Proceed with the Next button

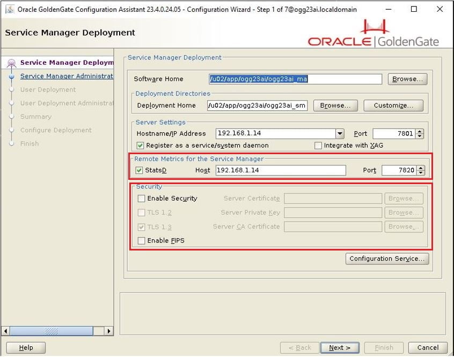340,348
